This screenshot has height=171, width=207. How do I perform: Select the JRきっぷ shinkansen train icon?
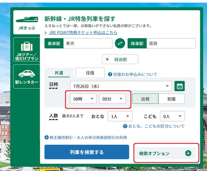26,20
